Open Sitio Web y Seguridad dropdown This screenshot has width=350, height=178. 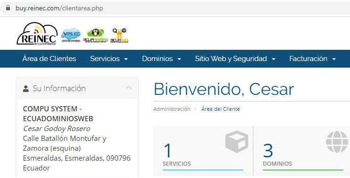(x=235, y=59)
